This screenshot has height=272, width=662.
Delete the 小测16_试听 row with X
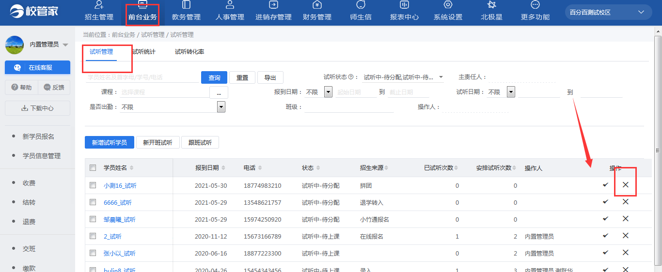(625, 185)
